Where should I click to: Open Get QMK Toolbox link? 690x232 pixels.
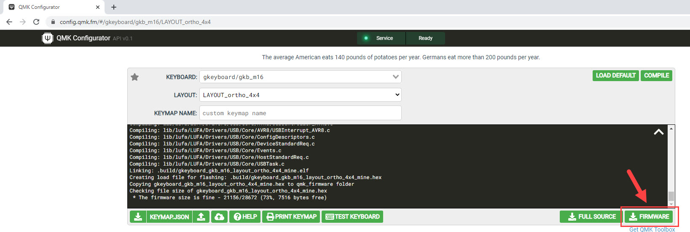[652, 229]
